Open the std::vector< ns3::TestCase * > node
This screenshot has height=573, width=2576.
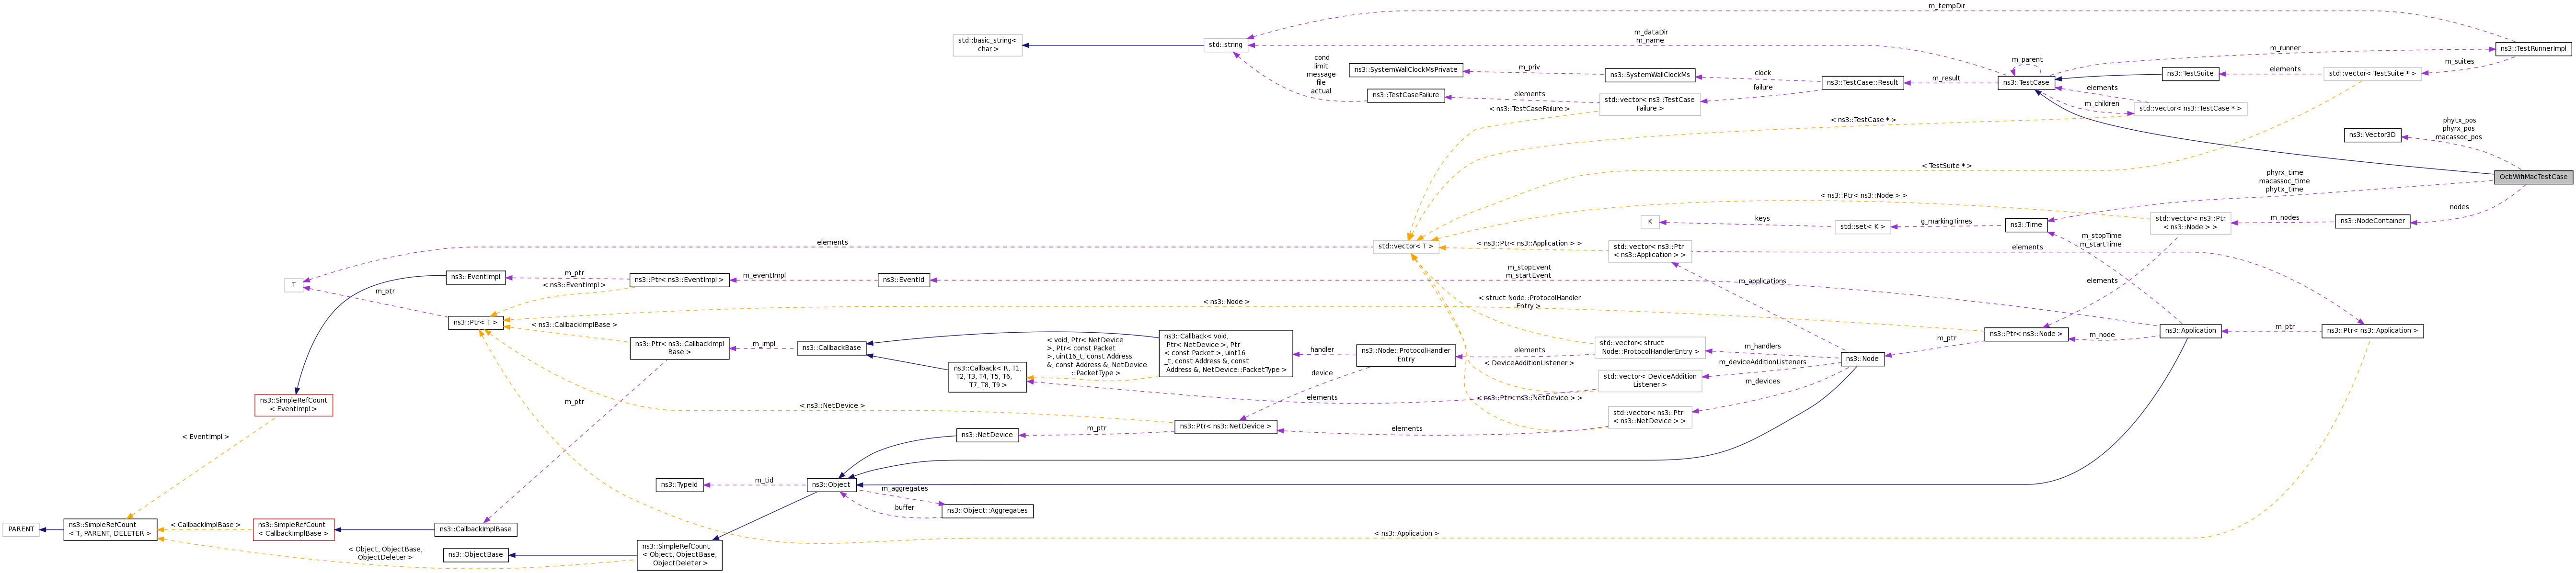tap(2190, 109)
